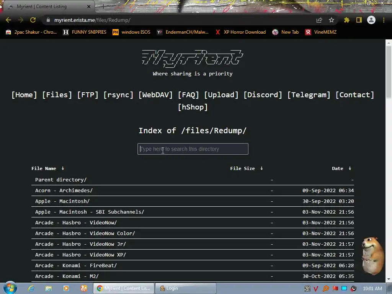Open the media player taskbar icon

click(66, 288)
